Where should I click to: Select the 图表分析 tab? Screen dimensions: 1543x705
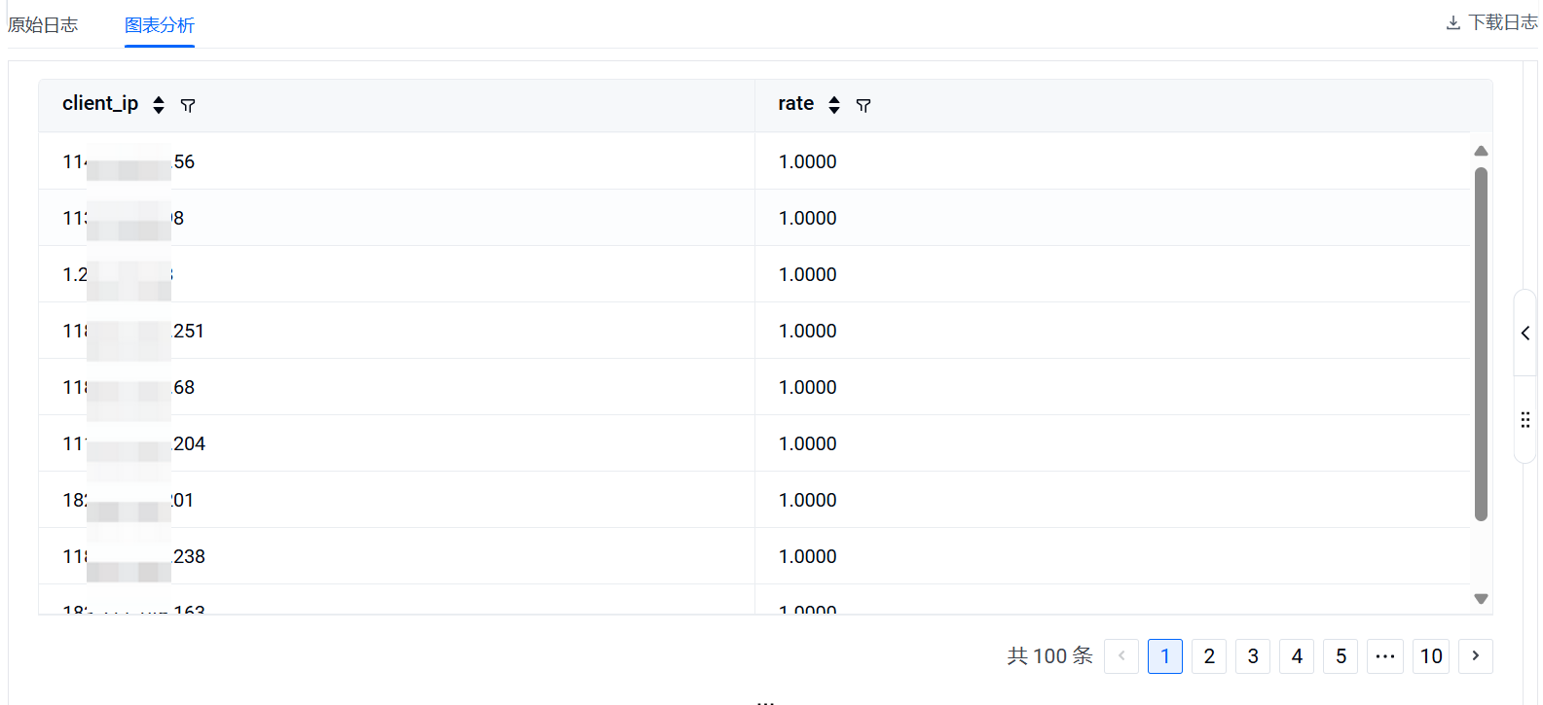click(160, 25)
